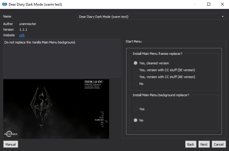This screenshot has width=229, height=151.
Task: Click the Skyrim main menu preview image
Action: tap(56, 109)
